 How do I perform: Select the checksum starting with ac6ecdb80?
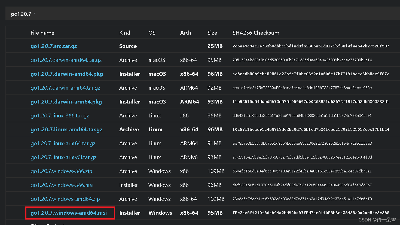(x=311, y=74)
